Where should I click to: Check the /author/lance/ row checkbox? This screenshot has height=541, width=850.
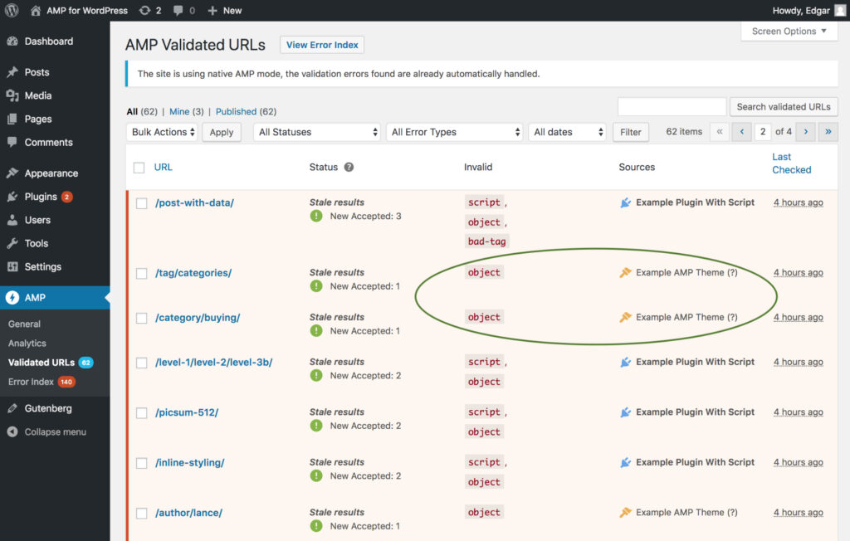(141, 514)
